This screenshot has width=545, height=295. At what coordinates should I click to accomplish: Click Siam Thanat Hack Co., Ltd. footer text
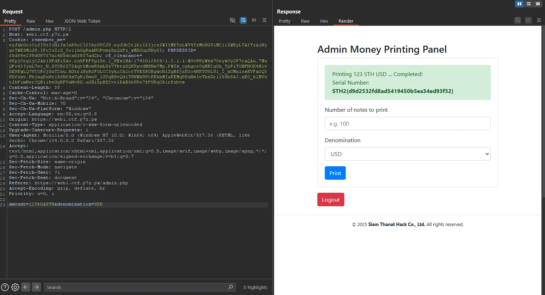coord(396,224)
